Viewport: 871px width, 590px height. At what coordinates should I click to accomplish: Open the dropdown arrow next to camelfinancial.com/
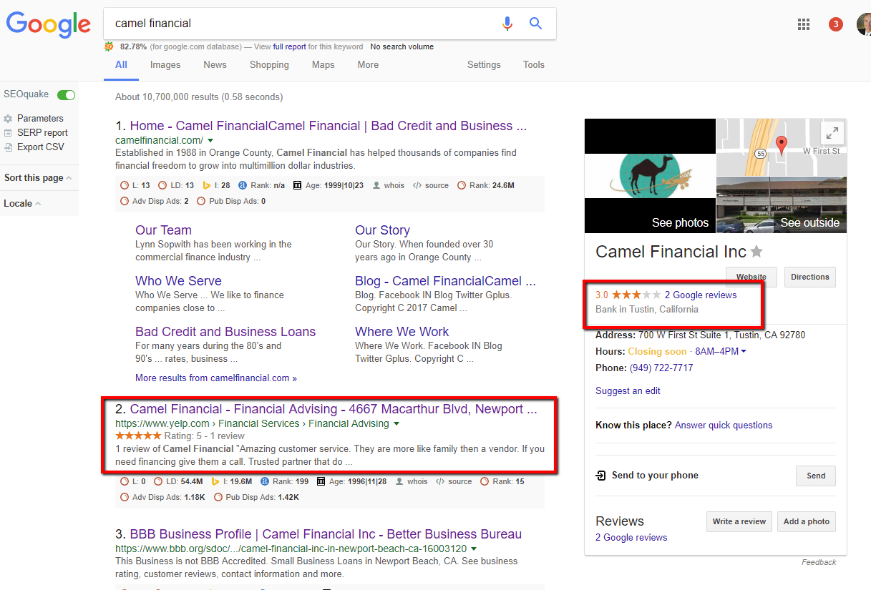coord(210,140)
